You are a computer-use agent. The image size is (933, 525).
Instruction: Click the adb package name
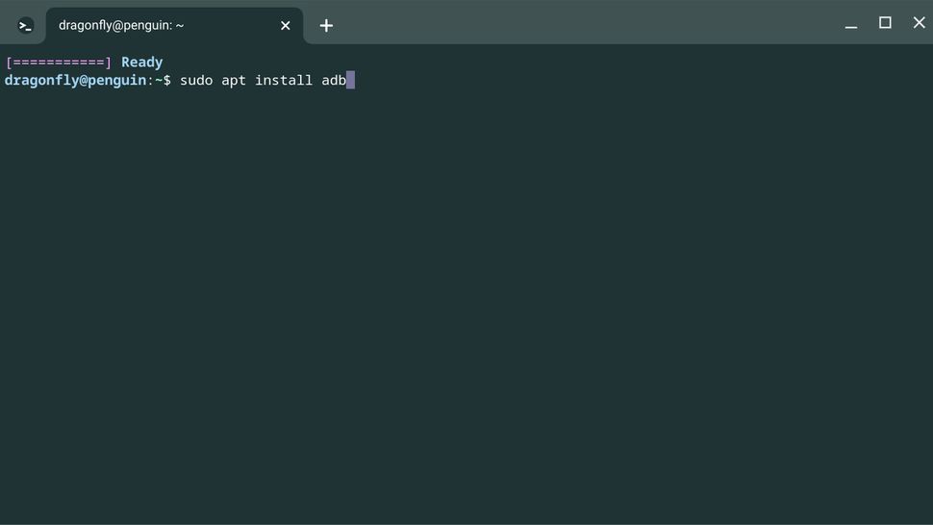click(333, 81)
